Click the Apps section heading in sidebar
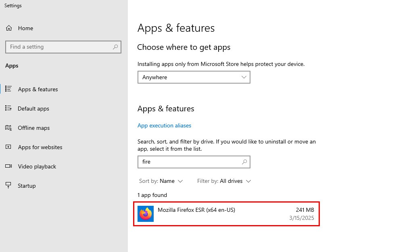The width and height of the screenshot is (413, 252). point(12,66)
